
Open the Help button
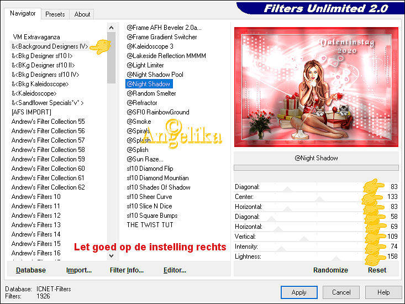[383, 292]
